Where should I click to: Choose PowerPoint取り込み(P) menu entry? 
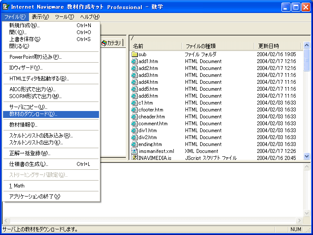51,57
